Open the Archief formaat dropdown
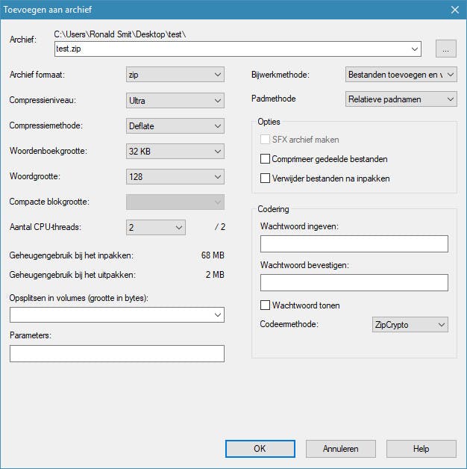Image resolution: width=467 pixels, height=469 pixels. pos(175,75)
